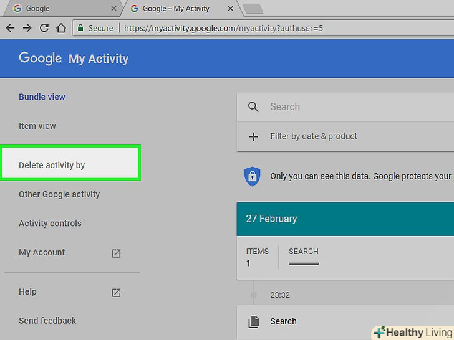Image resolution: width=454 pixels, height=340 pixels.
Task: Open the external link icon next to My Account
Action: pyautogui.click(x=116, y=253)
